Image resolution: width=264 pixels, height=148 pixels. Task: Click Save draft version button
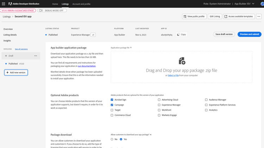coord(224,34)
